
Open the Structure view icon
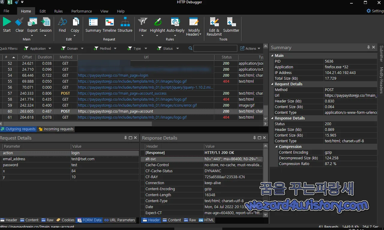click(125, 22)
